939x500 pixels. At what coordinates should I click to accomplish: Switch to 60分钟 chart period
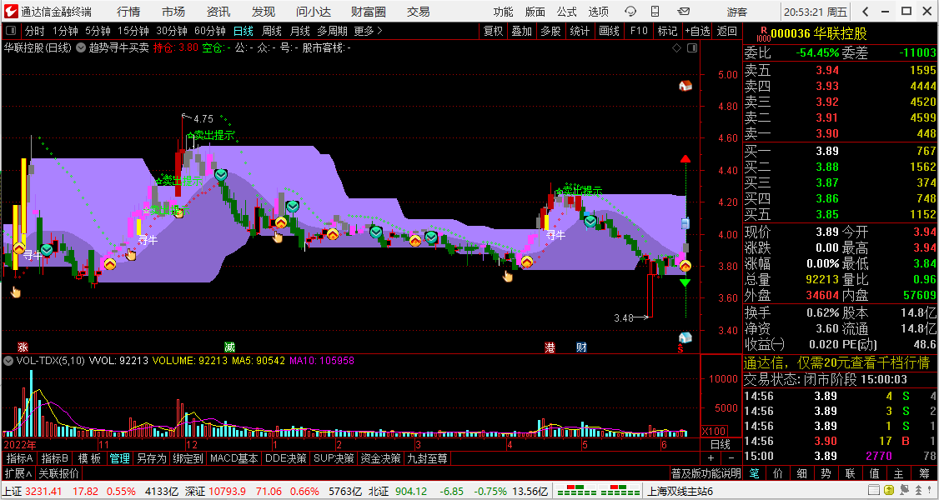point(209,31)
